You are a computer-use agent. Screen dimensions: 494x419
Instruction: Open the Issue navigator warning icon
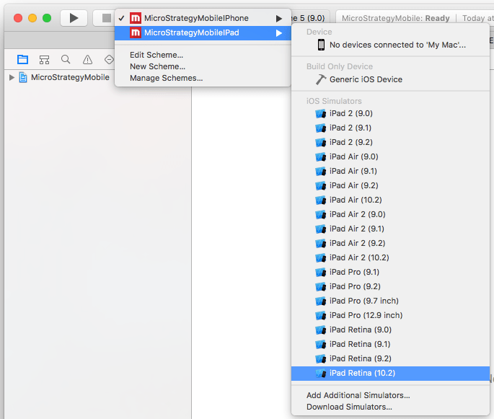87,59
